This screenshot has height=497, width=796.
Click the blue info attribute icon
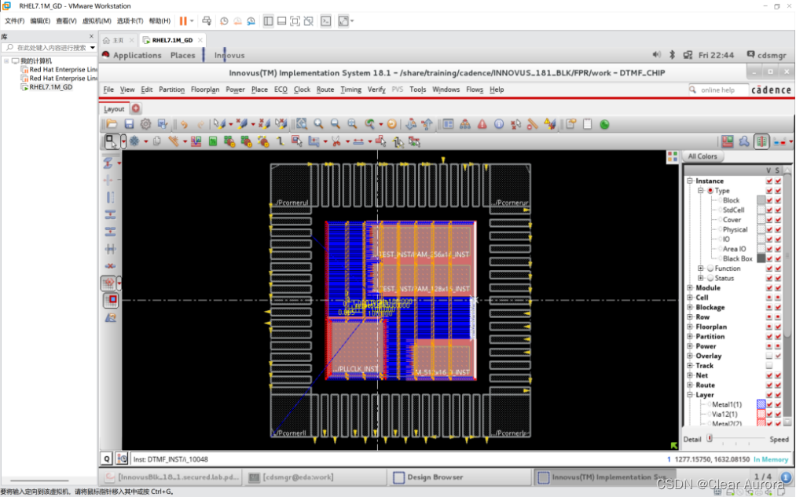499,124
